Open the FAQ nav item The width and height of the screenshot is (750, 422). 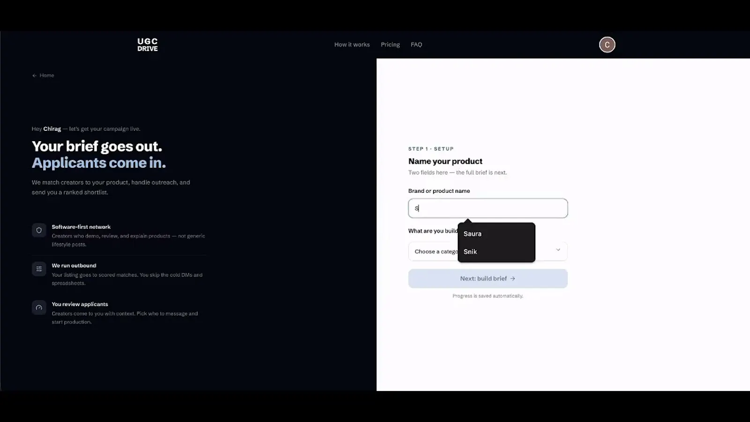tap(416, 45)
